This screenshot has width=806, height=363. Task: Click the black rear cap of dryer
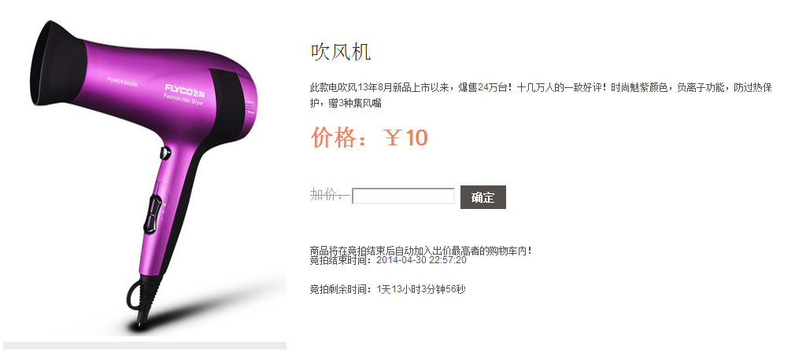(229, 101)
